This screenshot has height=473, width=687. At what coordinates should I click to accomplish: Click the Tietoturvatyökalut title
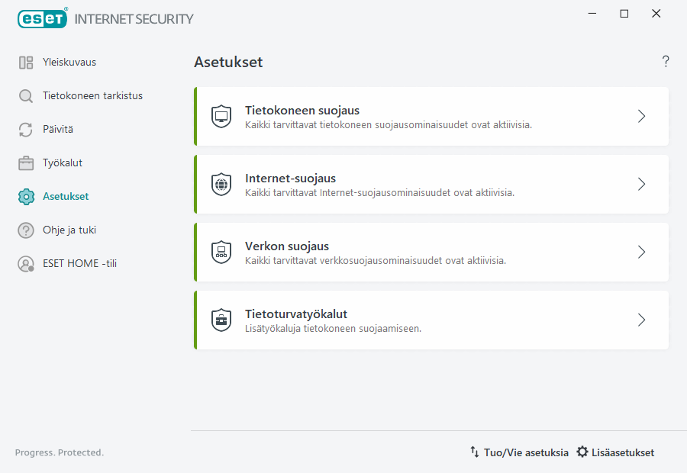(296, 314)
